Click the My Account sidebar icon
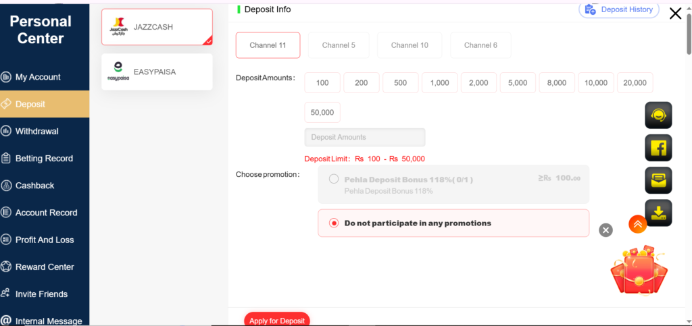This screenshot has width=692, height=326. pyautogui.click(x=6, y=77)
